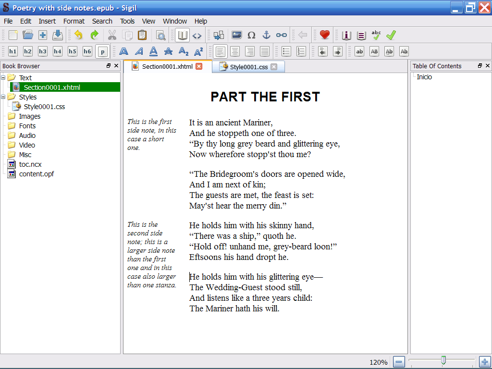This screenshot has width=492, height=369.
Task: Validate epub with green checkmark
Action: click(x=391, y=35)
